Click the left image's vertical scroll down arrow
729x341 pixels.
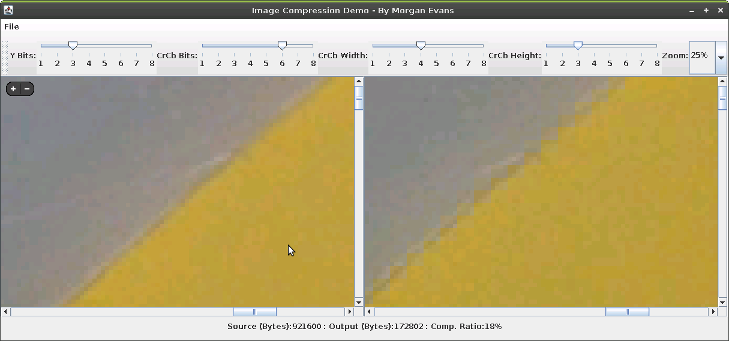click(359, 302)
